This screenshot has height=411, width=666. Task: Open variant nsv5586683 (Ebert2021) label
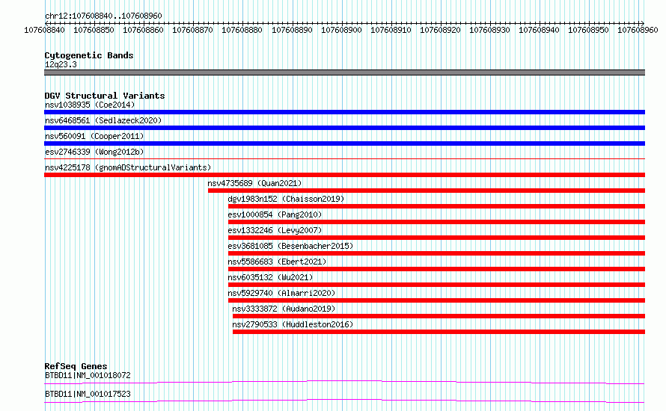[277, 262]
